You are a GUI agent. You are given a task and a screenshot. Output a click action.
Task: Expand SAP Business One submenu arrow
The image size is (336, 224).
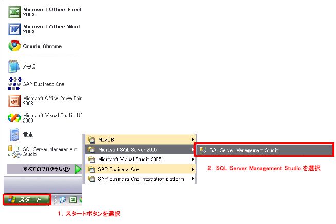pos(193,169)
